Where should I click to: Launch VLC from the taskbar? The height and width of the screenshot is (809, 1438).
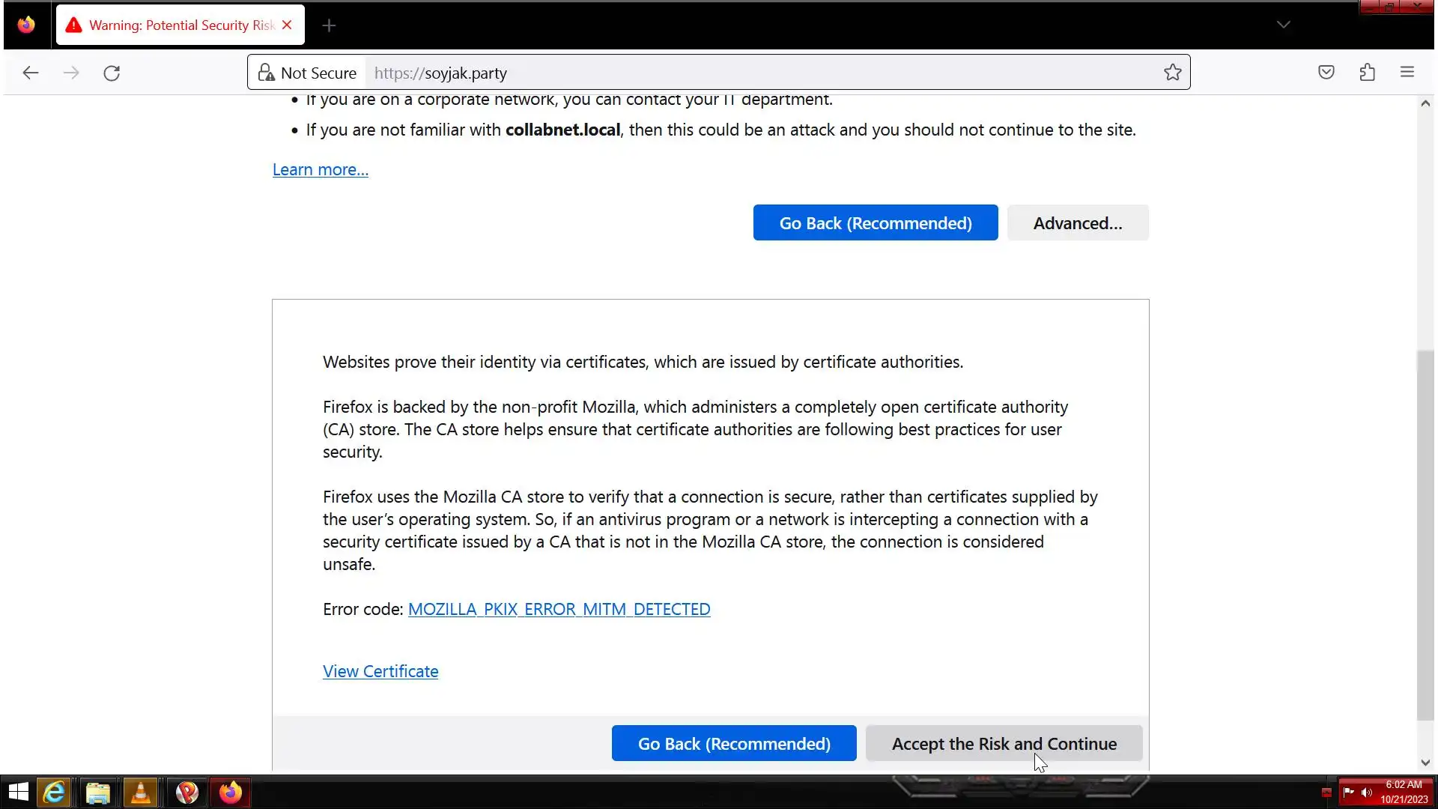141,792
